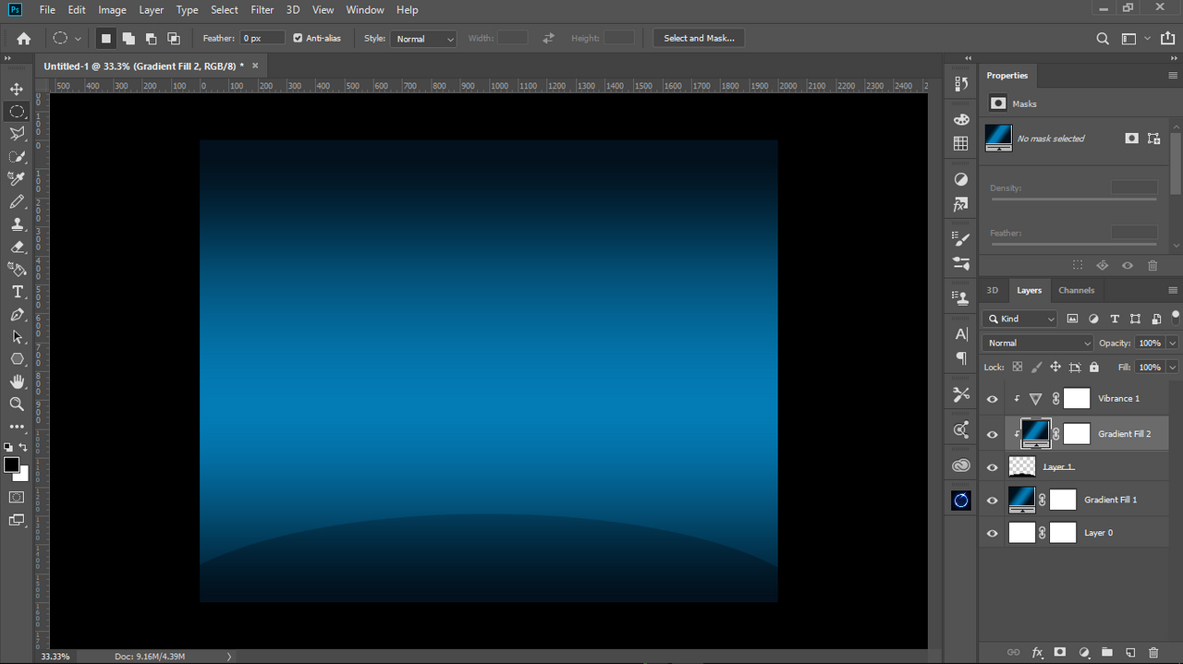
Task: Hide the Gradient Fill 1 layer
Action: pos(993,501)
